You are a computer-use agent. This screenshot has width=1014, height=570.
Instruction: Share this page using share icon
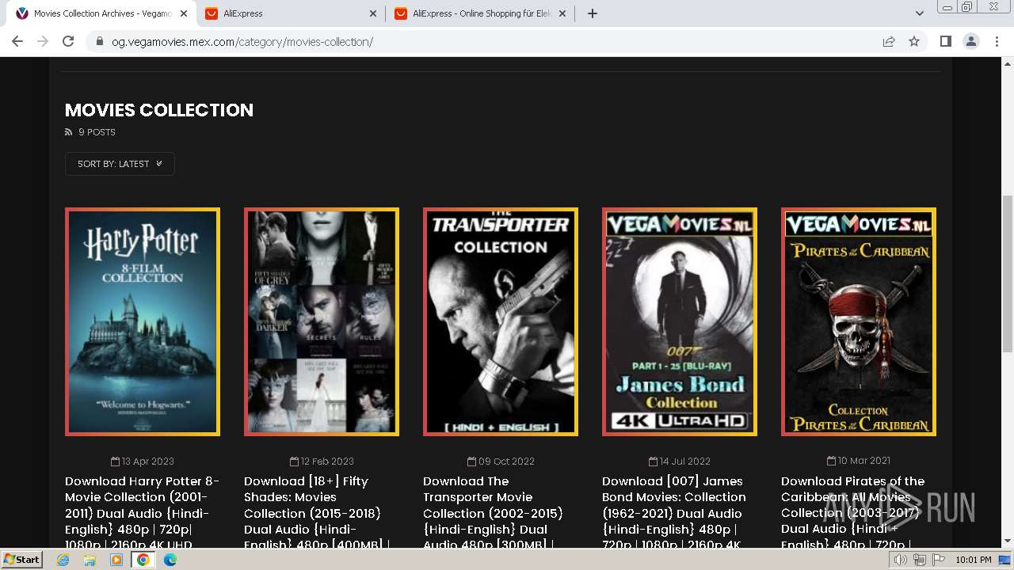tap(889, 41)
